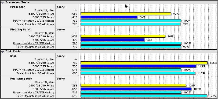Select the dark blue 56% Processor bar

109,17
